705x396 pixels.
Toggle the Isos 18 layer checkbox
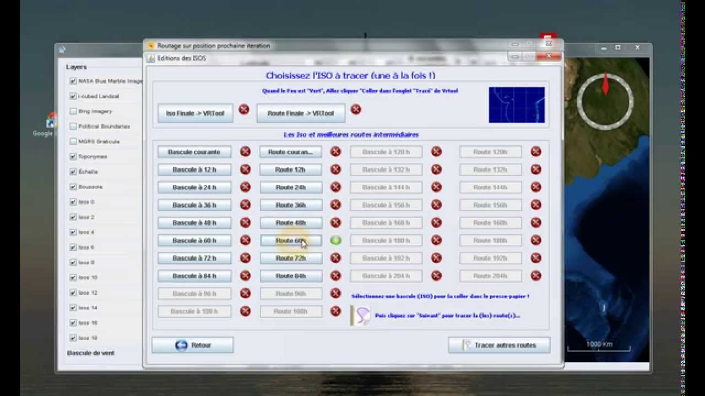[73, 338]
